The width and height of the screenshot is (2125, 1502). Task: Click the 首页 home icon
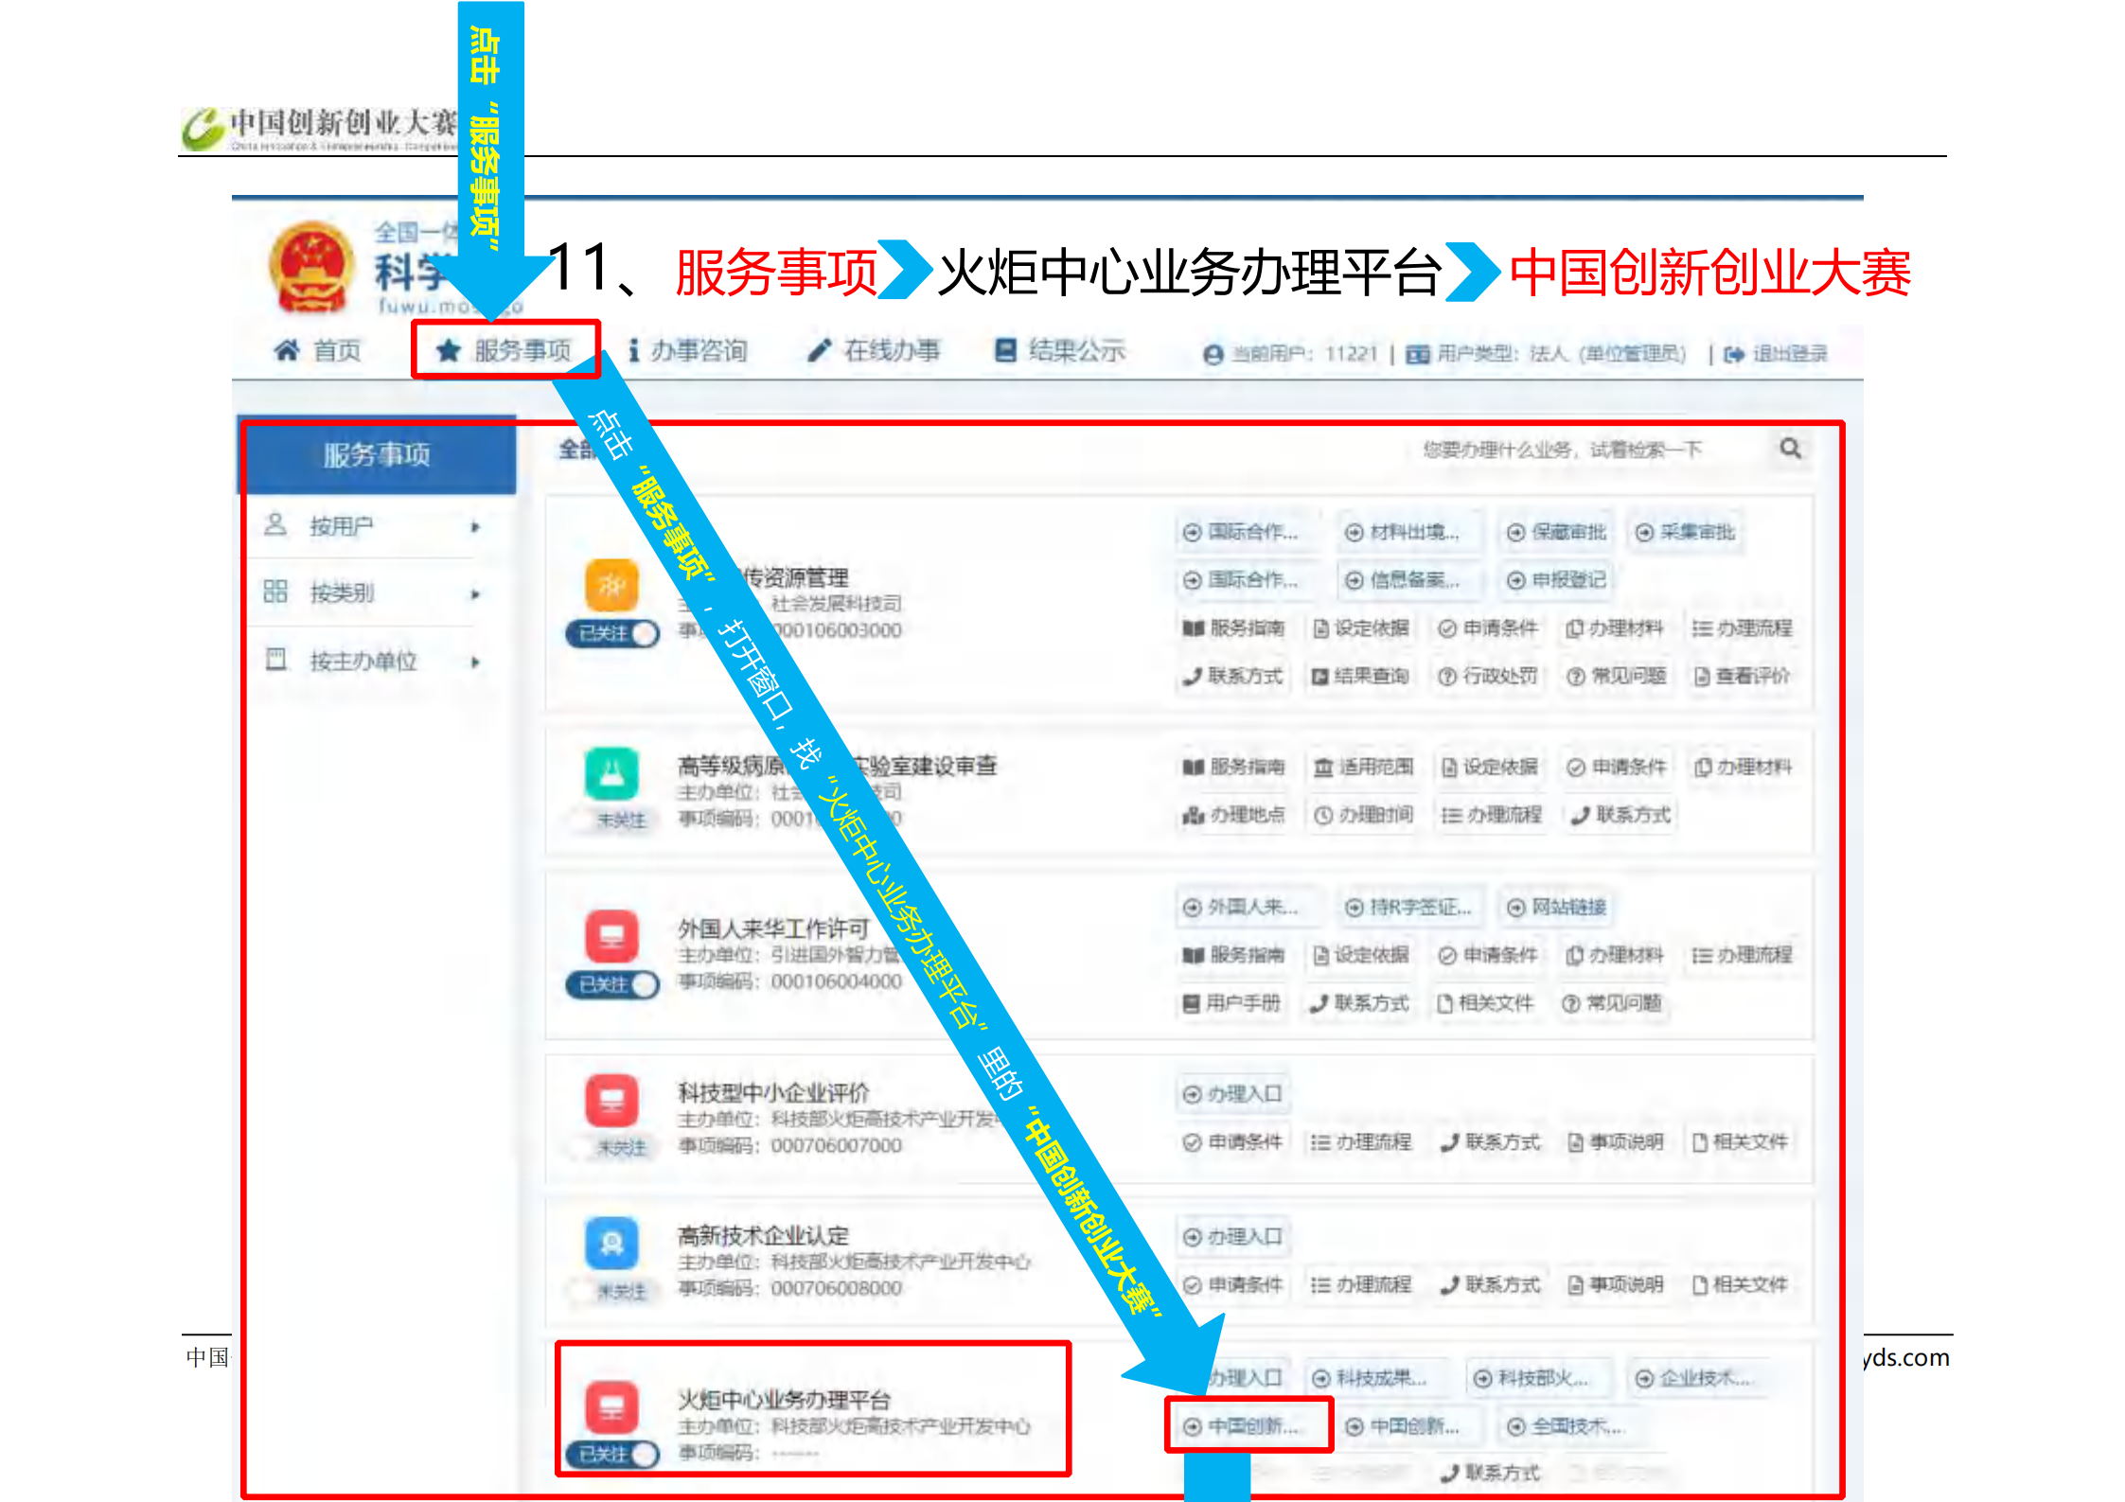287,351
